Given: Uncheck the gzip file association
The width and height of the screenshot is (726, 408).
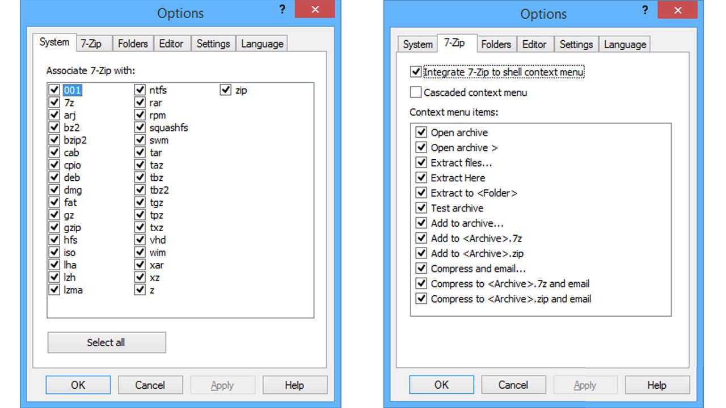Looking at the screenshot, I should click(x=54, y=227).
